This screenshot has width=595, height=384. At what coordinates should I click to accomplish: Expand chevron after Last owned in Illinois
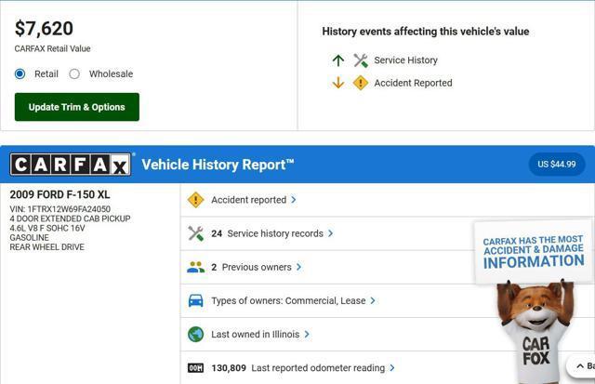coord(307,335)
